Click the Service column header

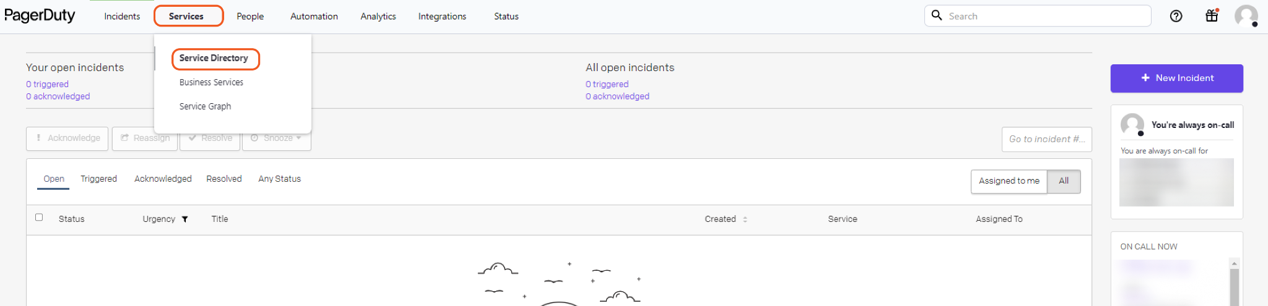click(x=843, y=219)
